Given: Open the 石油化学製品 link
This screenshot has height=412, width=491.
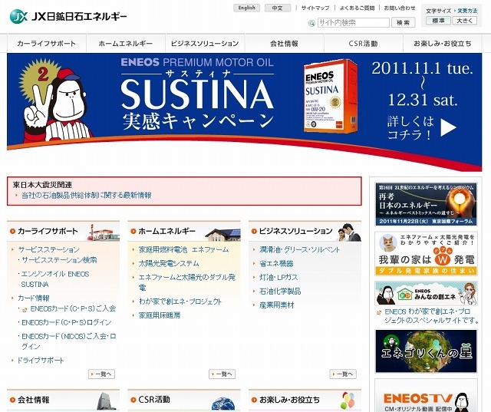Looking at the screenshot, I should click(x=280, y=291).
